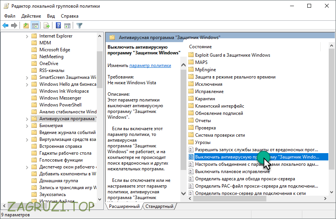
Task: Click policy icon for Выключить плановое исправление
Action: coord(191,172)
